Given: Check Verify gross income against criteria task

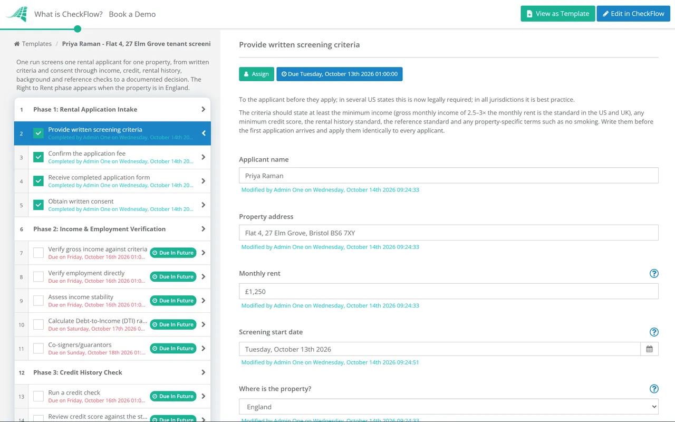Looking at the screenshot, I should coord(38,253).
